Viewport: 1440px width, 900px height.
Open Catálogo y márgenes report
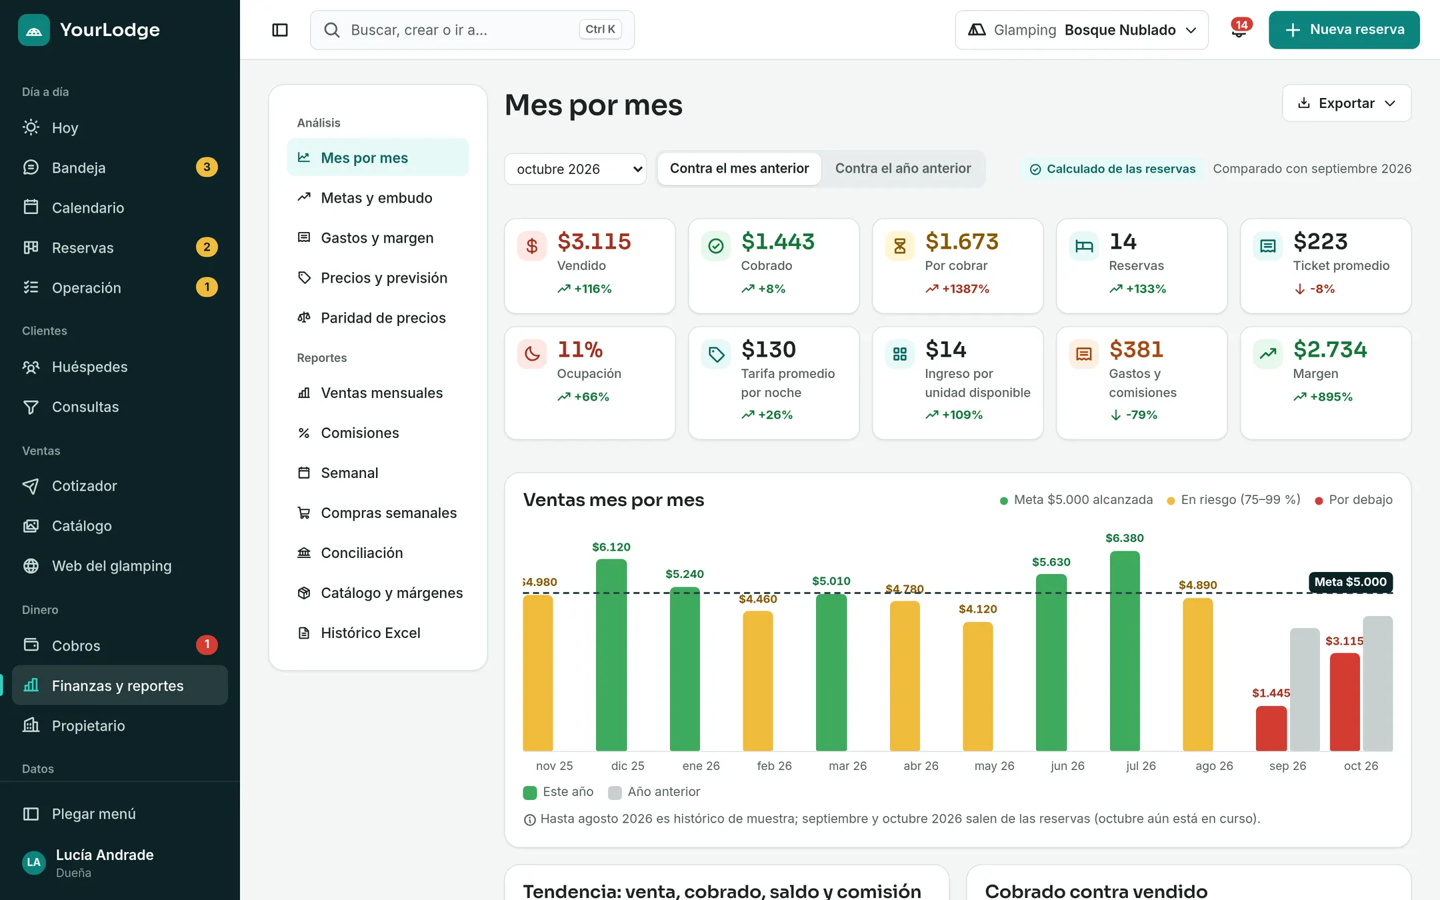pos(377,593)
